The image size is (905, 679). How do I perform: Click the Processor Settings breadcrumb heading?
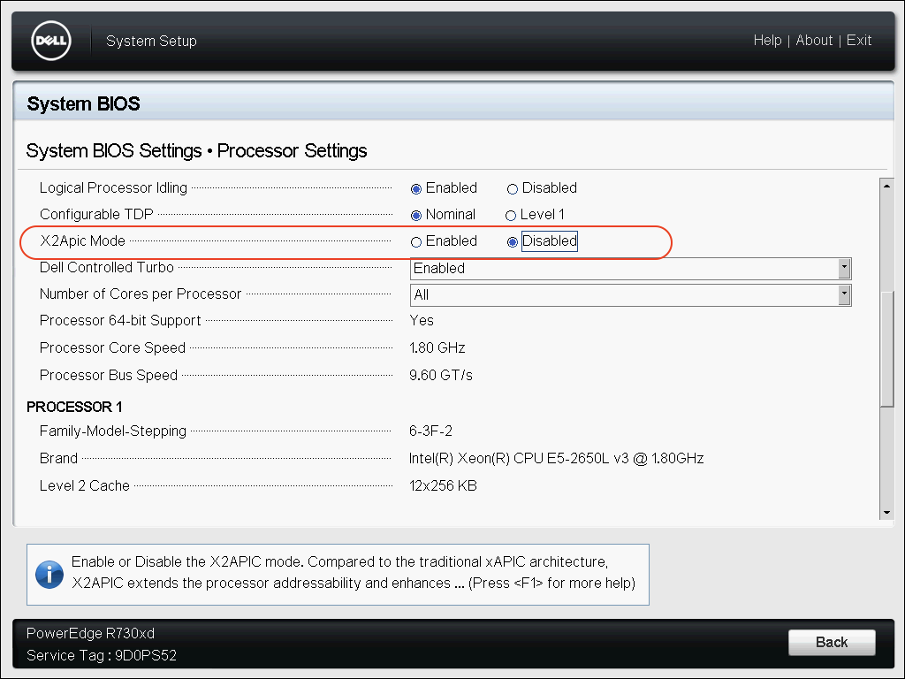click(x=292, y=150)
